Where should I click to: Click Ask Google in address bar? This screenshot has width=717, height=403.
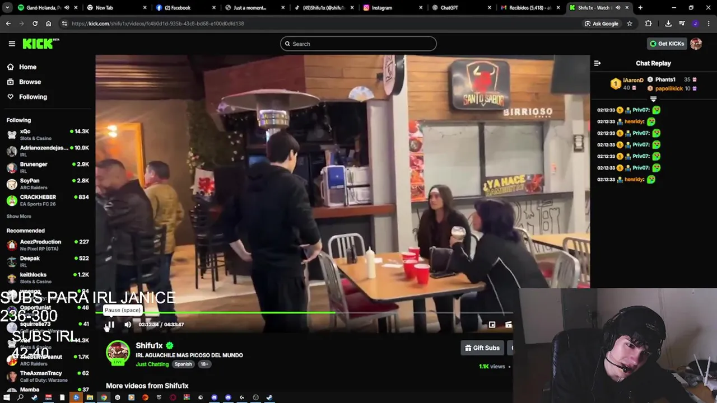click(x=602, y=24)
